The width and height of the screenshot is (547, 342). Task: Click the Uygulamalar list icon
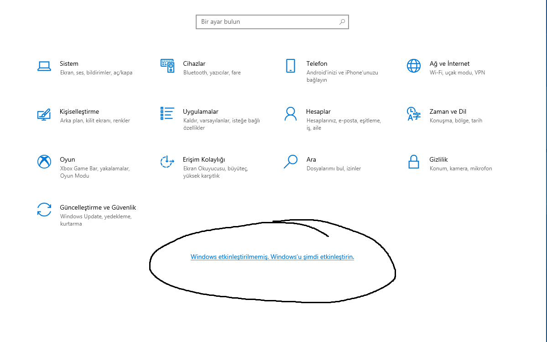coord(167,113)
